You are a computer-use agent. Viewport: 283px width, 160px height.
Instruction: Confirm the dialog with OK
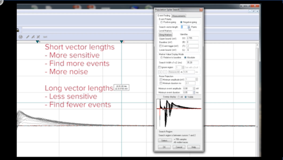pos(164,147)
